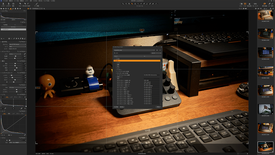Image resolution: width=275 pixels, height=155 pixels.
Task: Click the Redo arrow icon
Action: (x=28, y=4)
